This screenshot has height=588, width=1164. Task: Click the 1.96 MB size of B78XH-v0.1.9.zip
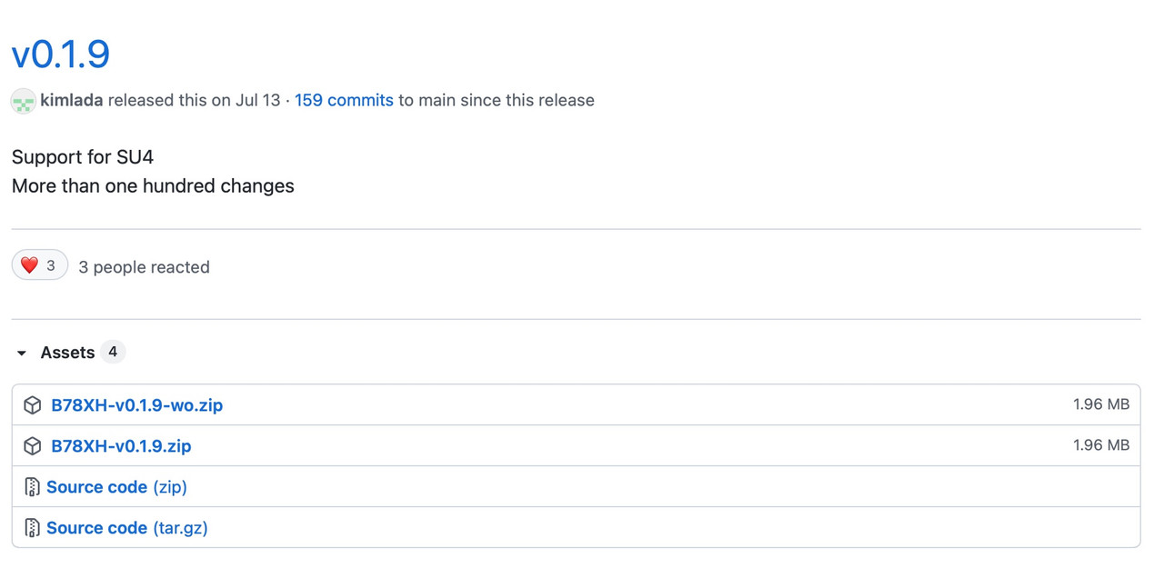point(1100,445)
